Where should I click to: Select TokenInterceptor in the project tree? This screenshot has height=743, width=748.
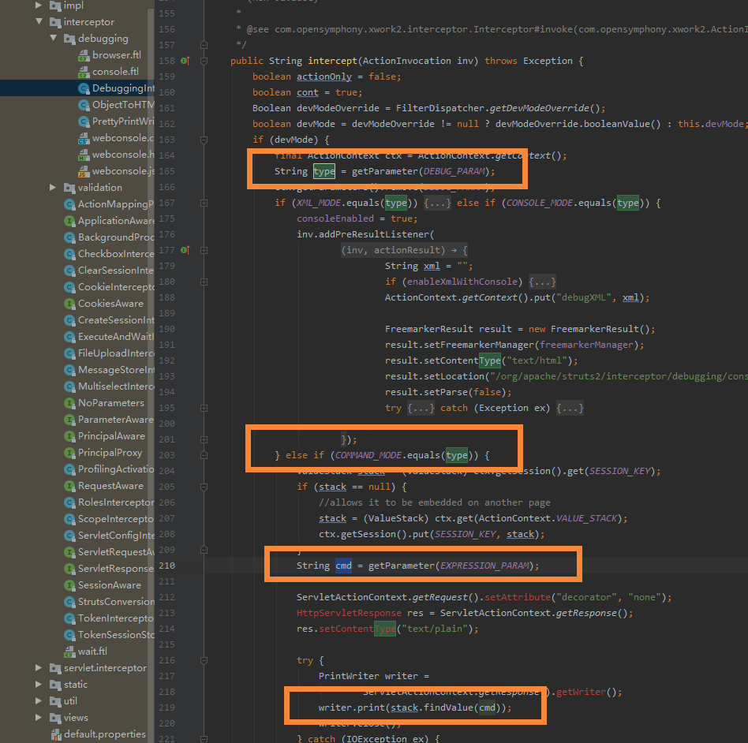pos(110,618)
